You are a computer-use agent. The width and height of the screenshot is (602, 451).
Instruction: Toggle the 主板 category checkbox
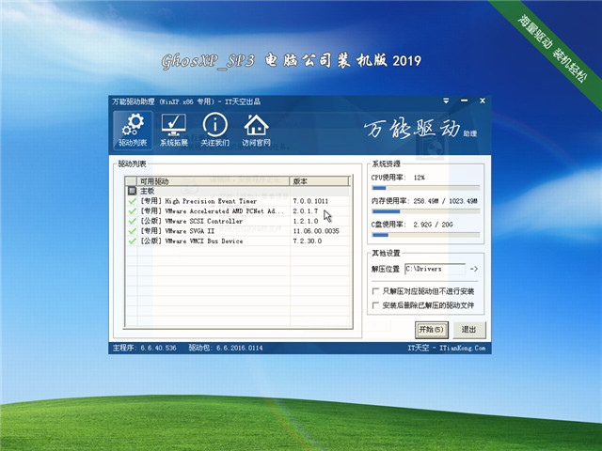pos(132,191)
